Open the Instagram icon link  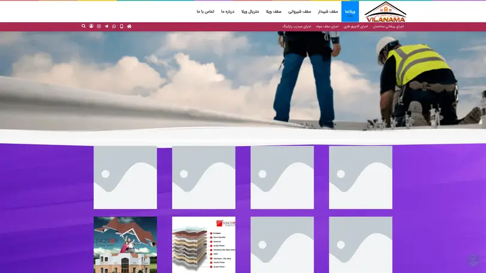98,26
